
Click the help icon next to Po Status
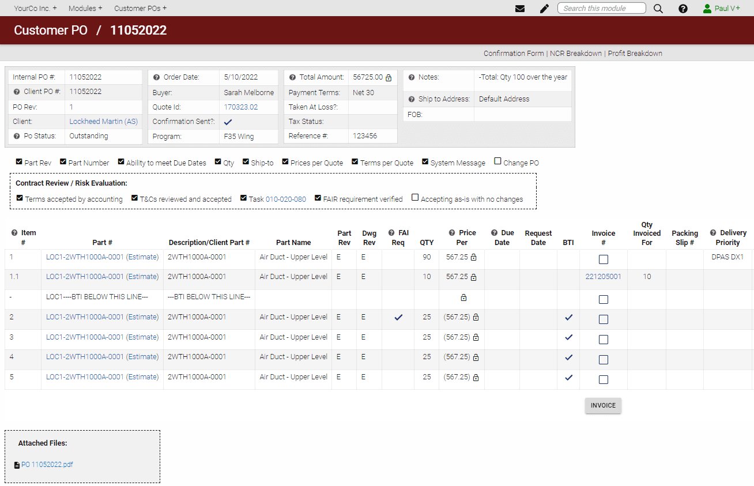[x=17, y=136]
